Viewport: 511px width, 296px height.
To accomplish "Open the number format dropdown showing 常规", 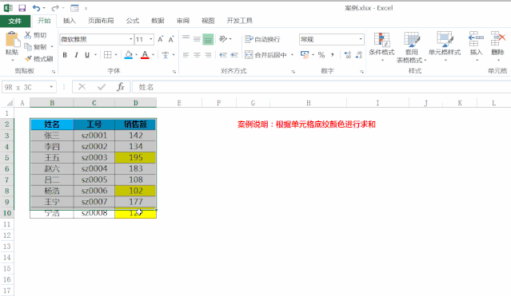I will (x=361, y=39).
